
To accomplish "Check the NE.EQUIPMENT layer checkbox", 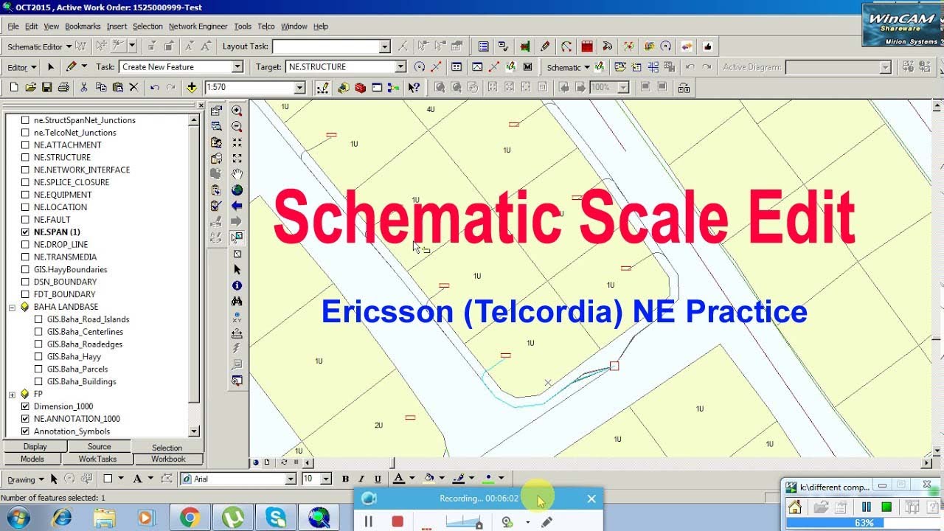I will [25, 195].
